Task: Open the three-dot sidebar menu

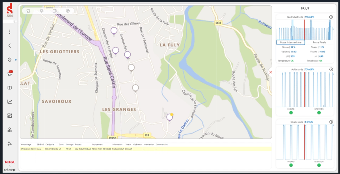Action: [9, 32]
